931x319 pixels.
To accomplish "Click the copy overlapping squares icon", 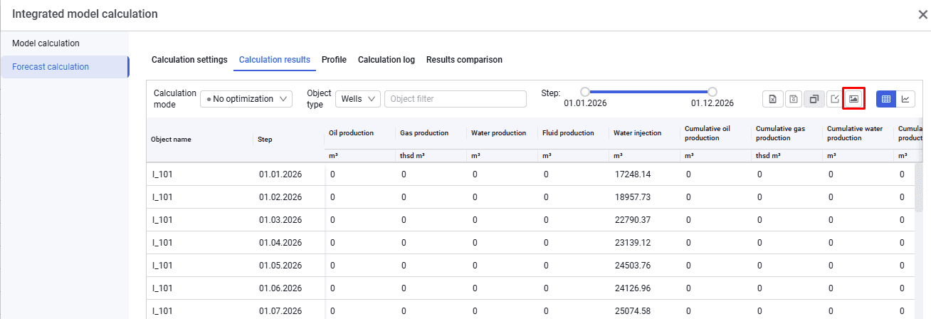I will tap(814, 99).
